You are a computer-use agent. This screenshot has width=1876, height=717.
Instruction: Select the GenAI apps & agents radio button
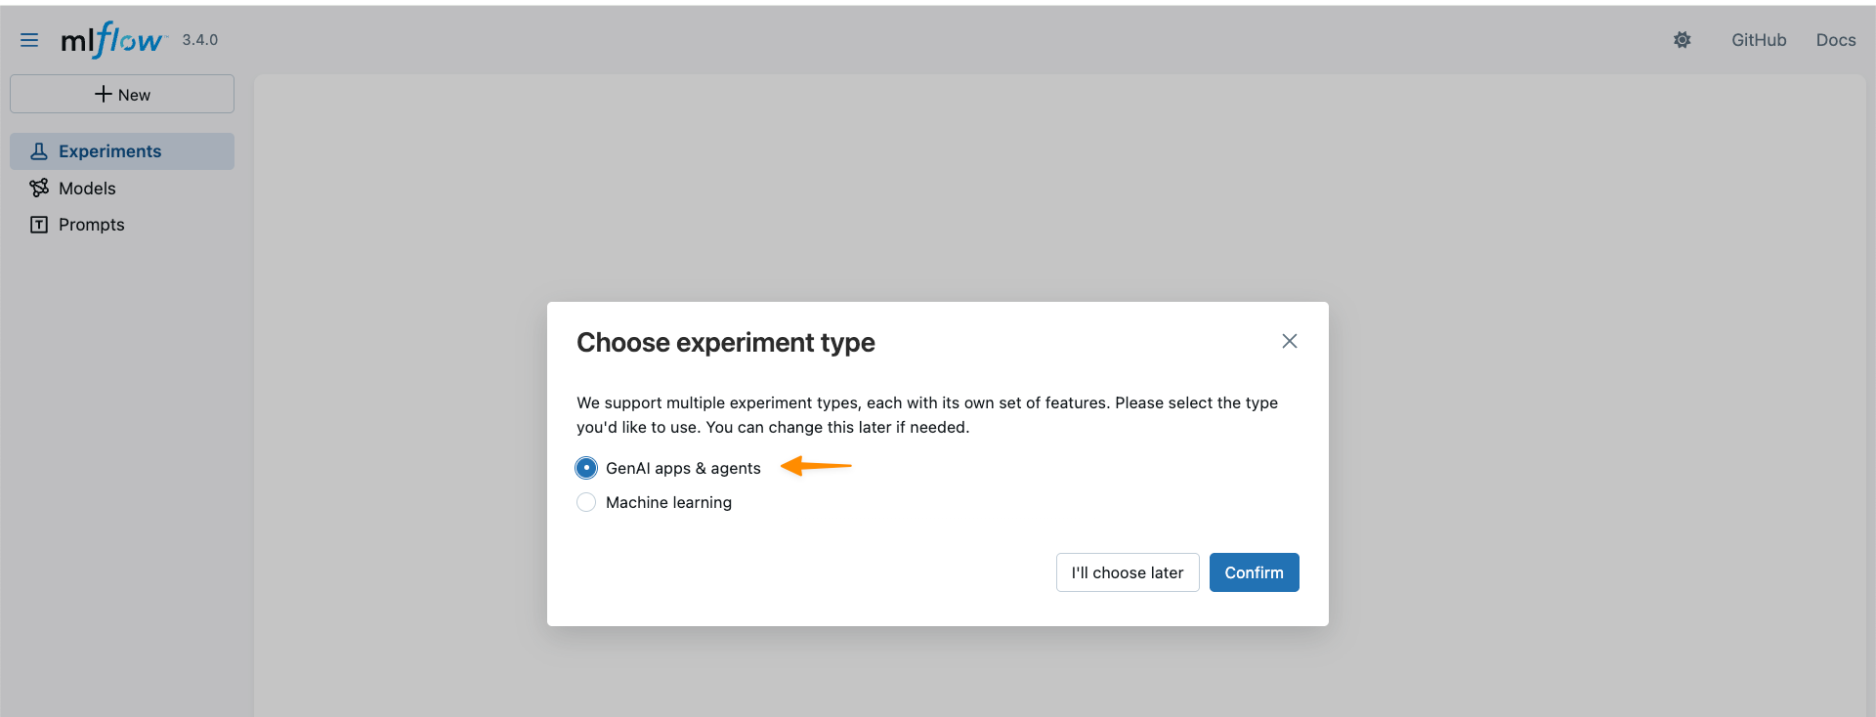[x=586, y=468]
